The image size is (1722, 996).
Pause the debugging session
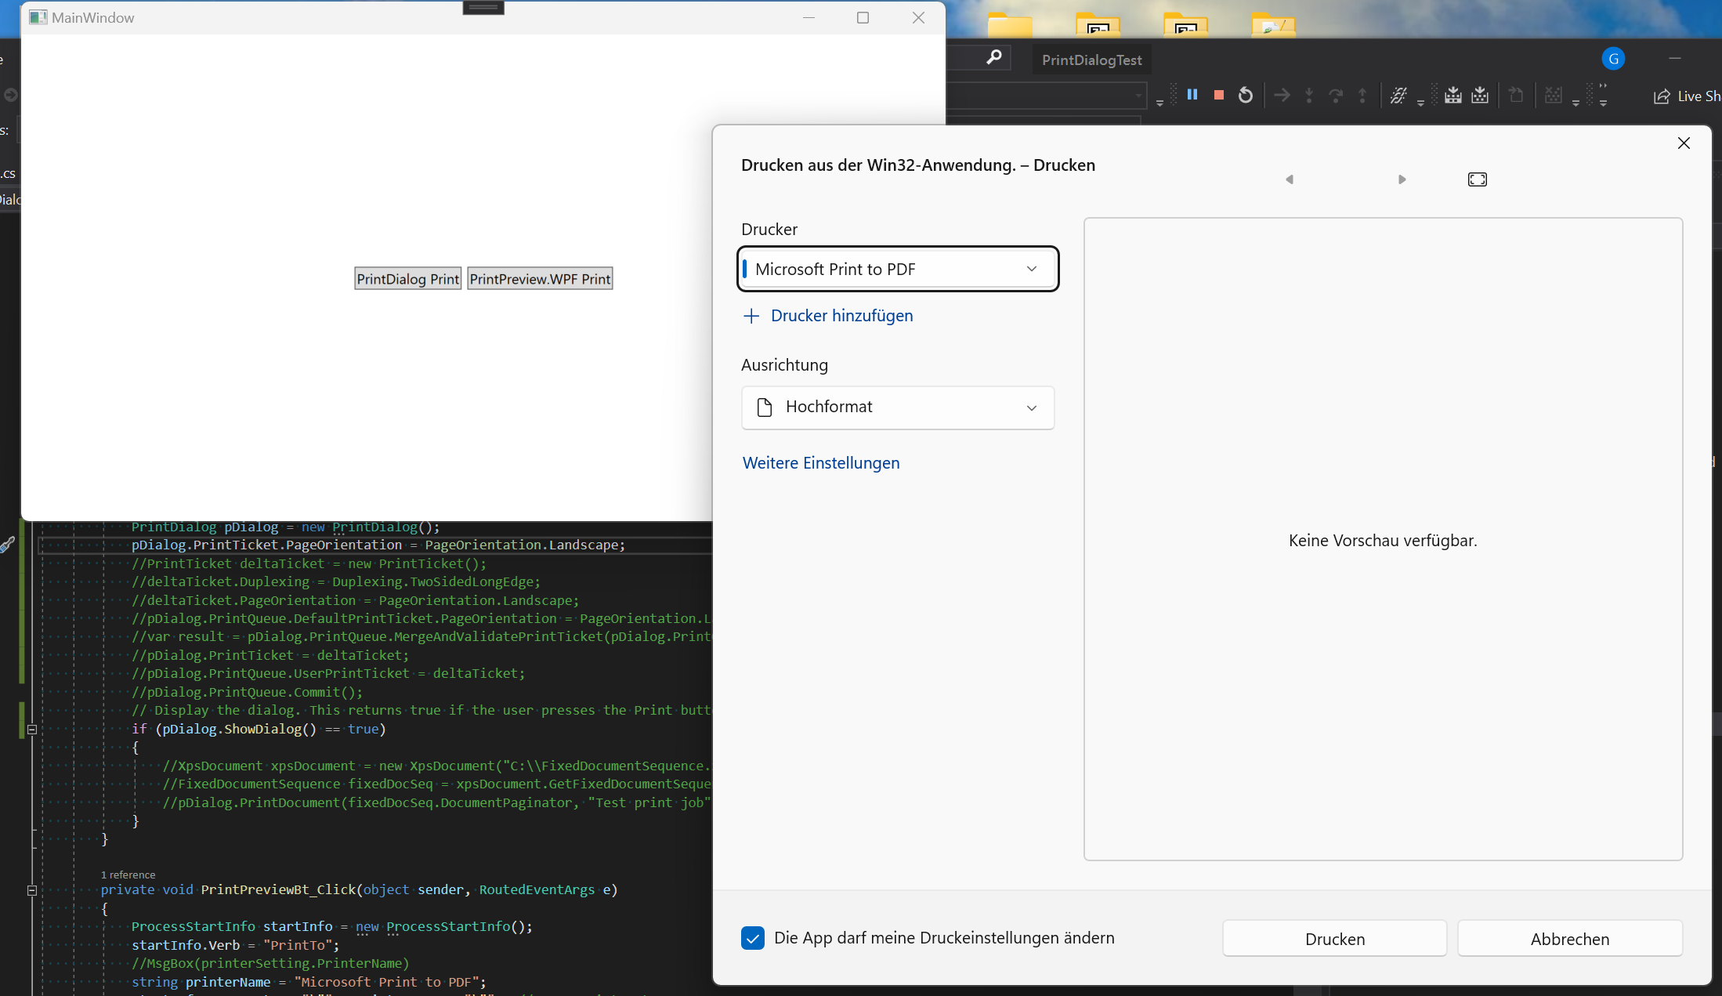click(x=1192, y=95)
